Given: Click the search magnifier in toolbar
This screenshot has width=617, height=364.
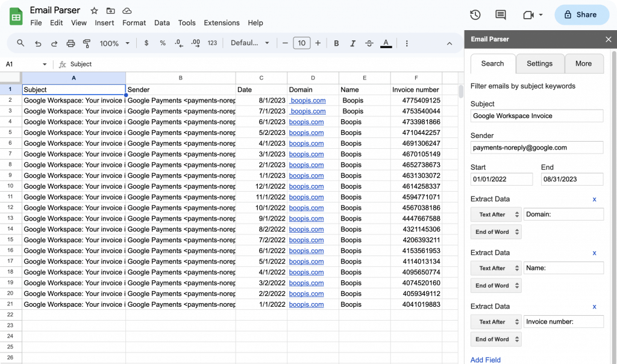Looking at the screenshot, I should (x=20, y=43).
